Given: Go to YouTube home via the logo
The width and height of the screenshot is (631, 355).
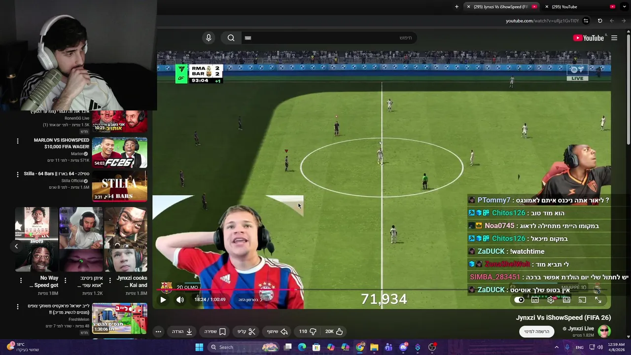Looking at the screenshot, I should [x=589, y=38].
